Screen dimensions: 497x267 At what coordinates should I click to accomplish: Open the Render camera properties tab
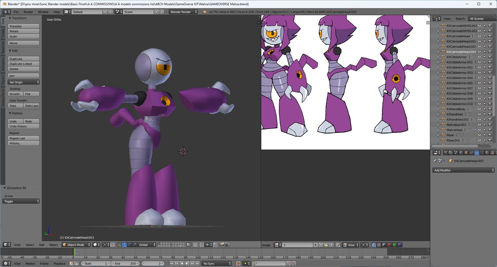tap(446, 153)
